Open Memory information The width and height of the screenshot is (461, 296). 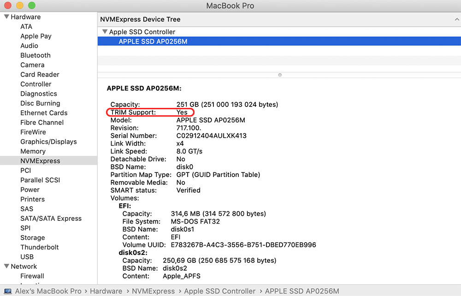33,151
